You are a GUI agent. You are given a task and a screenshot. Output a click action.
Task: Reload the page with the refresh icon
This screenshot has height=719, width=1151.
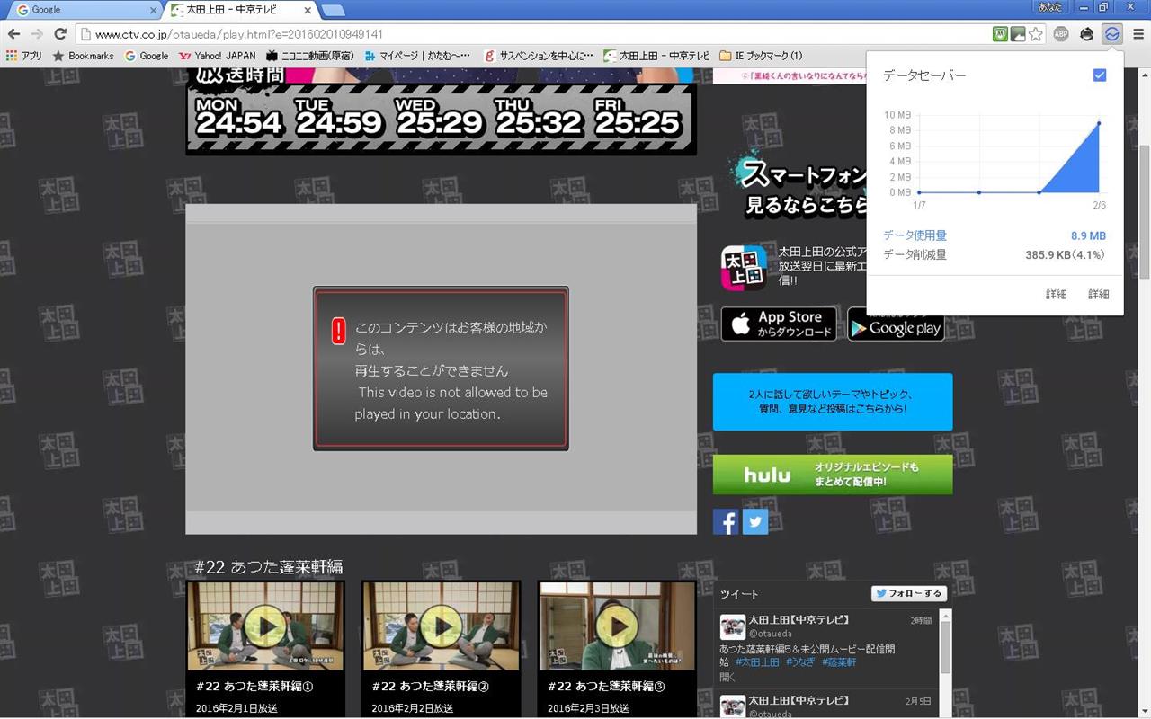(x=60, y=34)
